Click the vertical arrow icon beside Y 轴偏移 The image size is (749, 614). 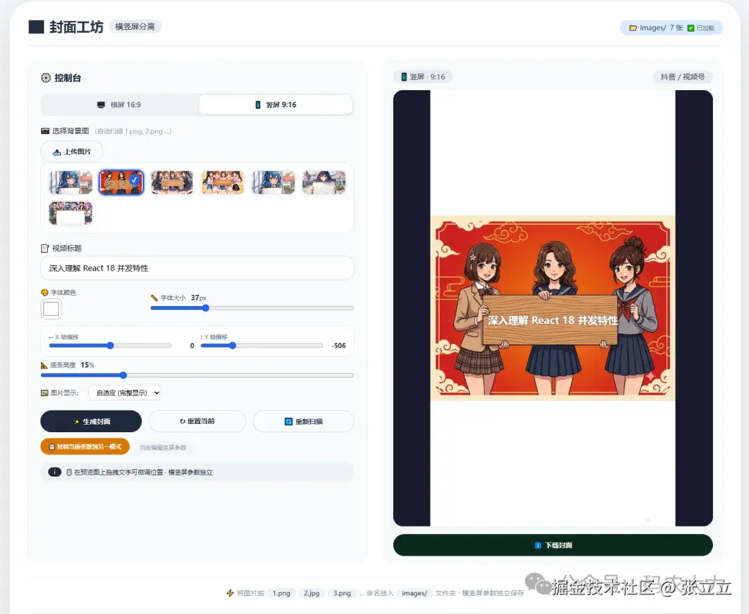[202, 337]
